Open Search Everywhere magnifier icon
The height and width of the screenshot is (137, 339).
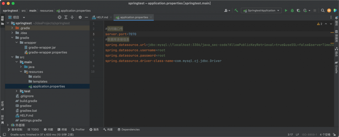pyautogui.click(x=322, y=10)
